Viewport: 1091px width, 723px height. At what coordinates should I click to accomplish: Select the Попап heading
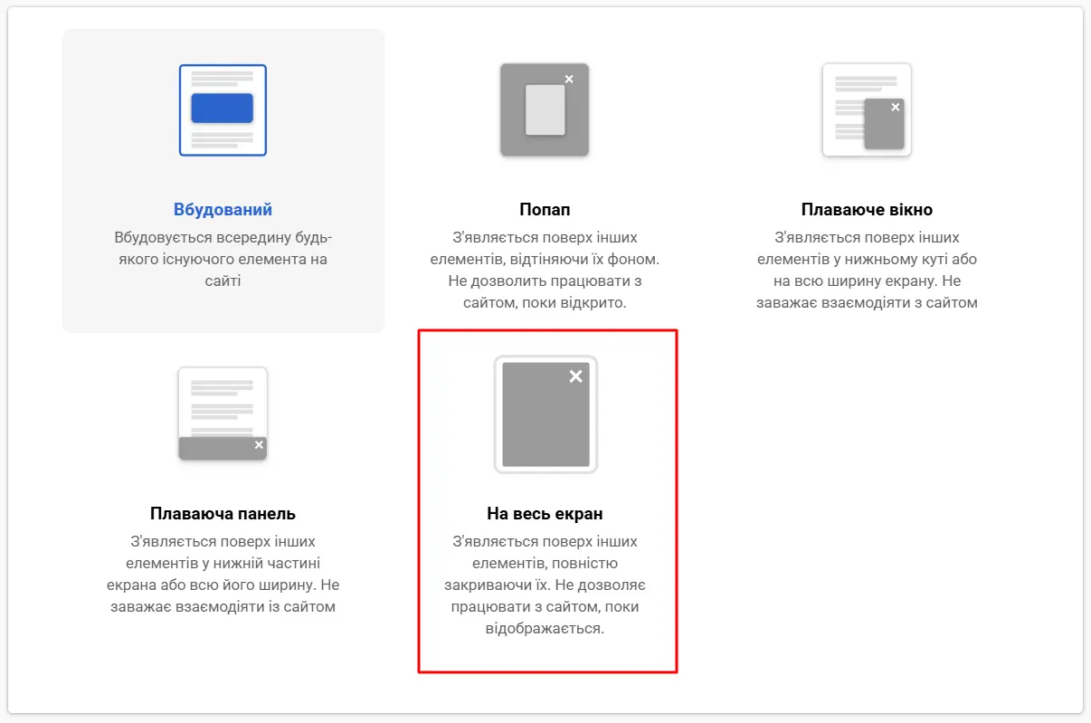pyautogui.click(x=545, y=210)
